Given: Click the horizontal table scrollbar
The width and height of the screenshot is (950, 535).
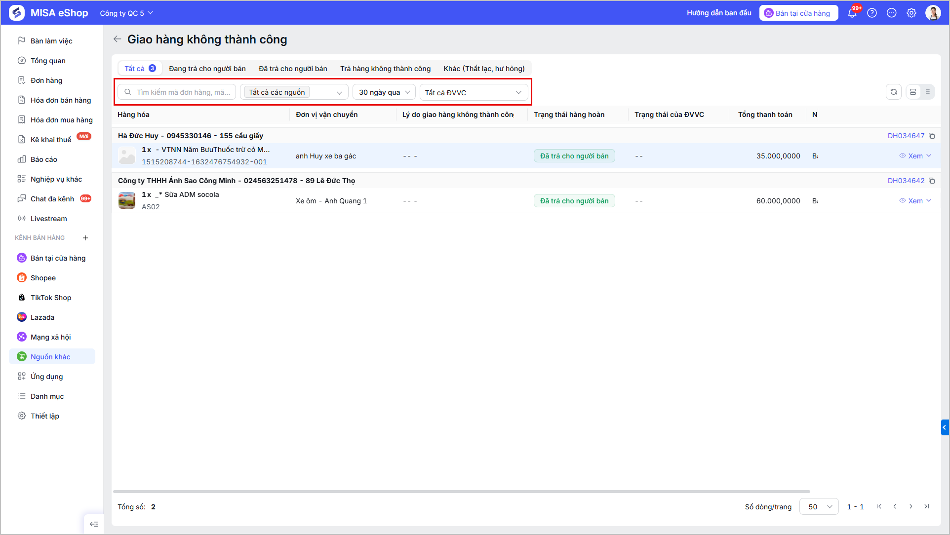Looking at the screenshot, I should point(461,492).
